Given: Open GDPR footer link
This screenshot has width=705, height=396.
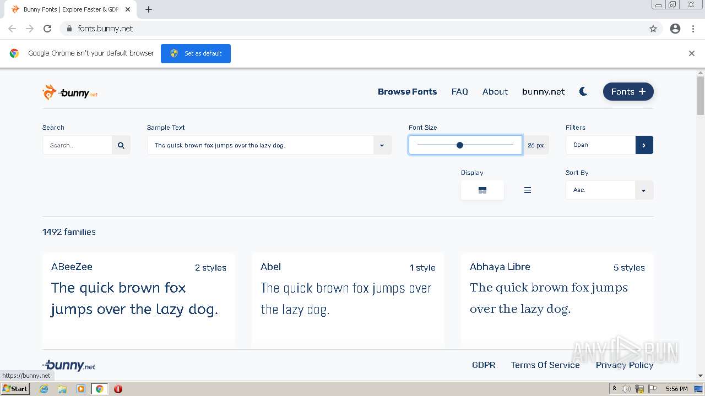Looking at the screenshot, I should (484, 365).
